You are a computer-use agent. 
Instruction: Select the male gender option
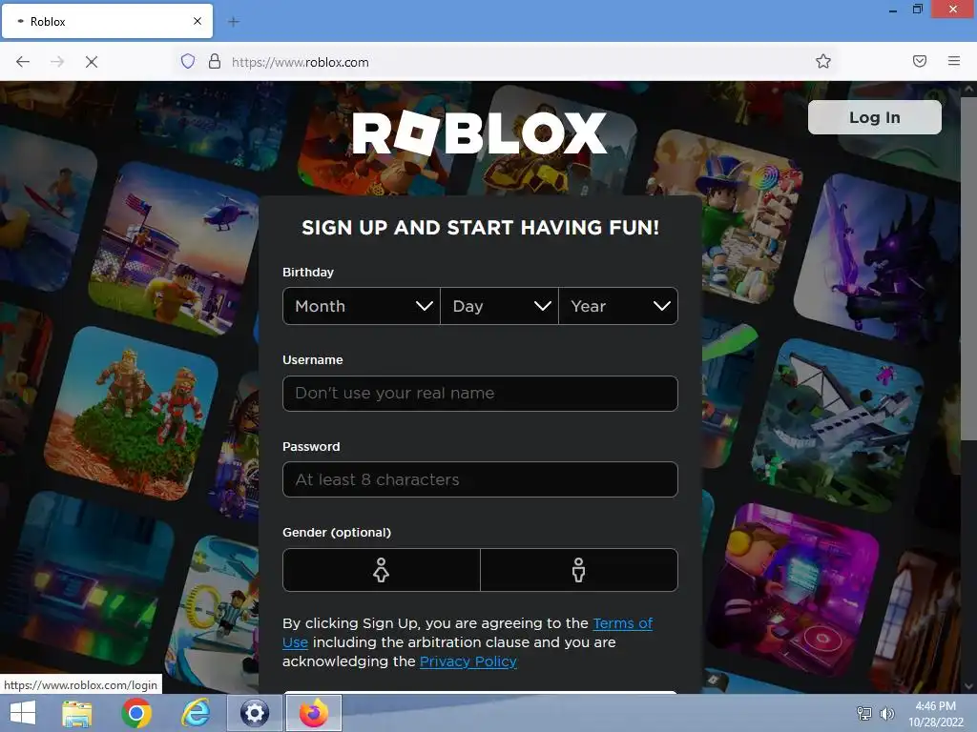579,570
